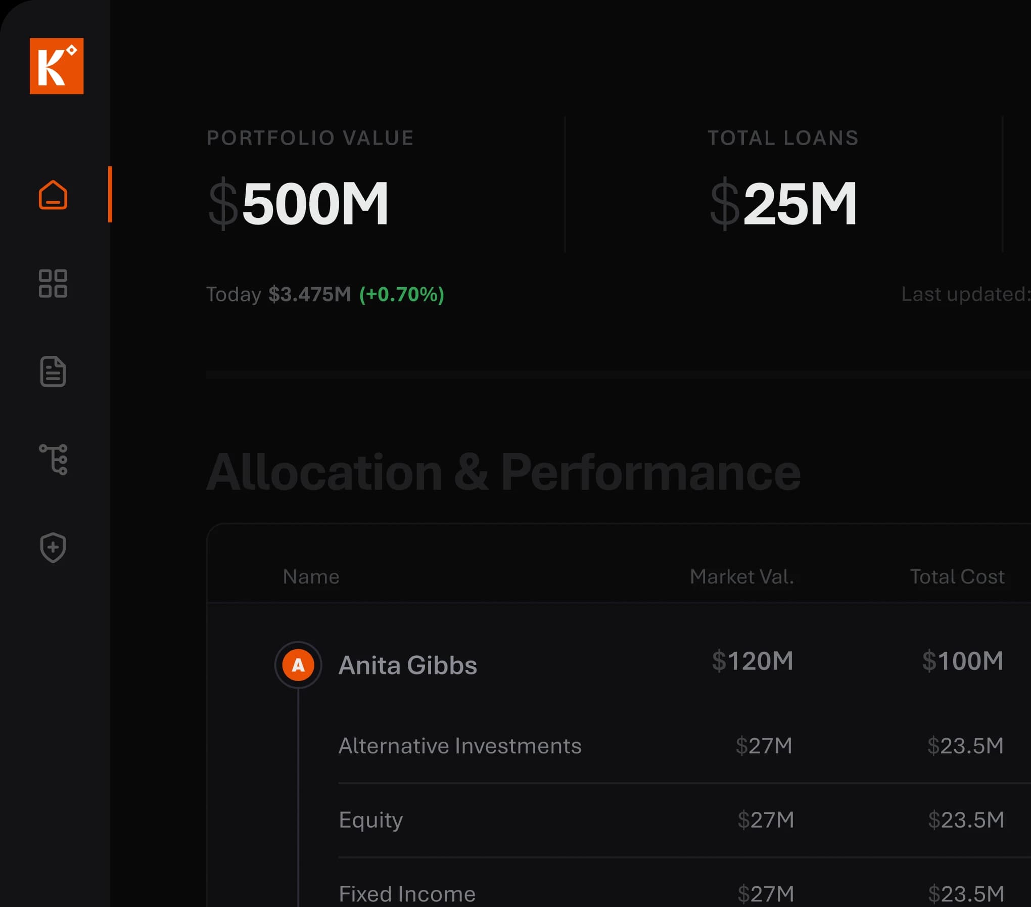Sort by the Name column header
Screen dimensions: 1031x907
(x=311, y=577)
